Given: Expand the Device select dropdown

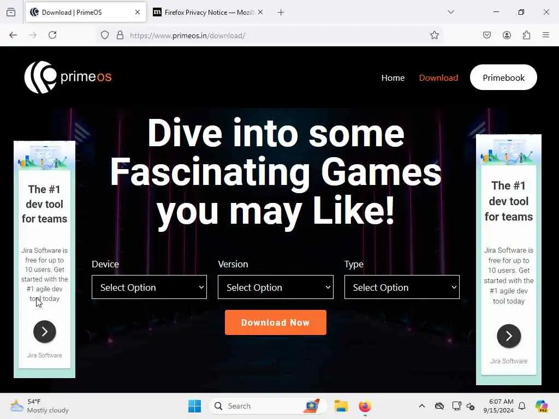Looking at the screenshot, I should [x=149, y=287].
